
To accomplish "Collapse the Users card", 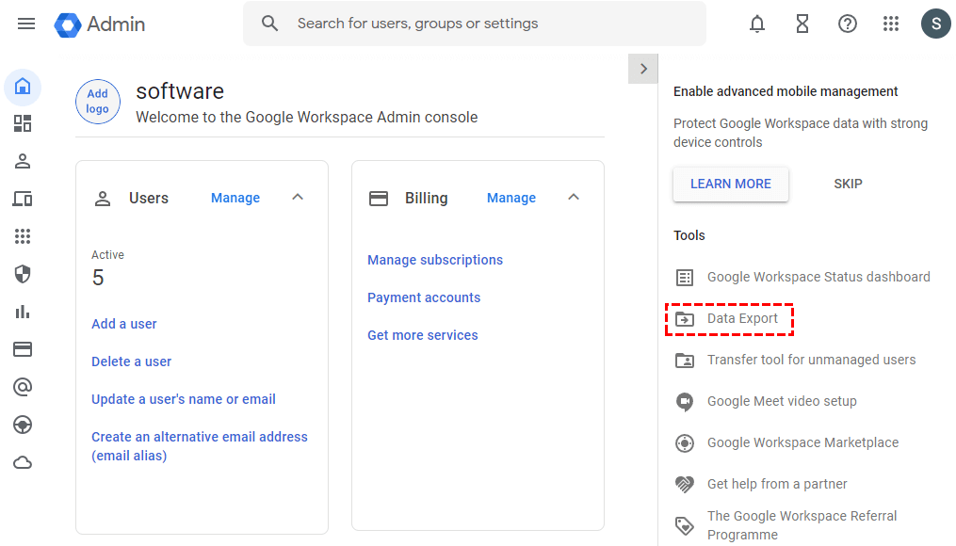I will 298,198.
